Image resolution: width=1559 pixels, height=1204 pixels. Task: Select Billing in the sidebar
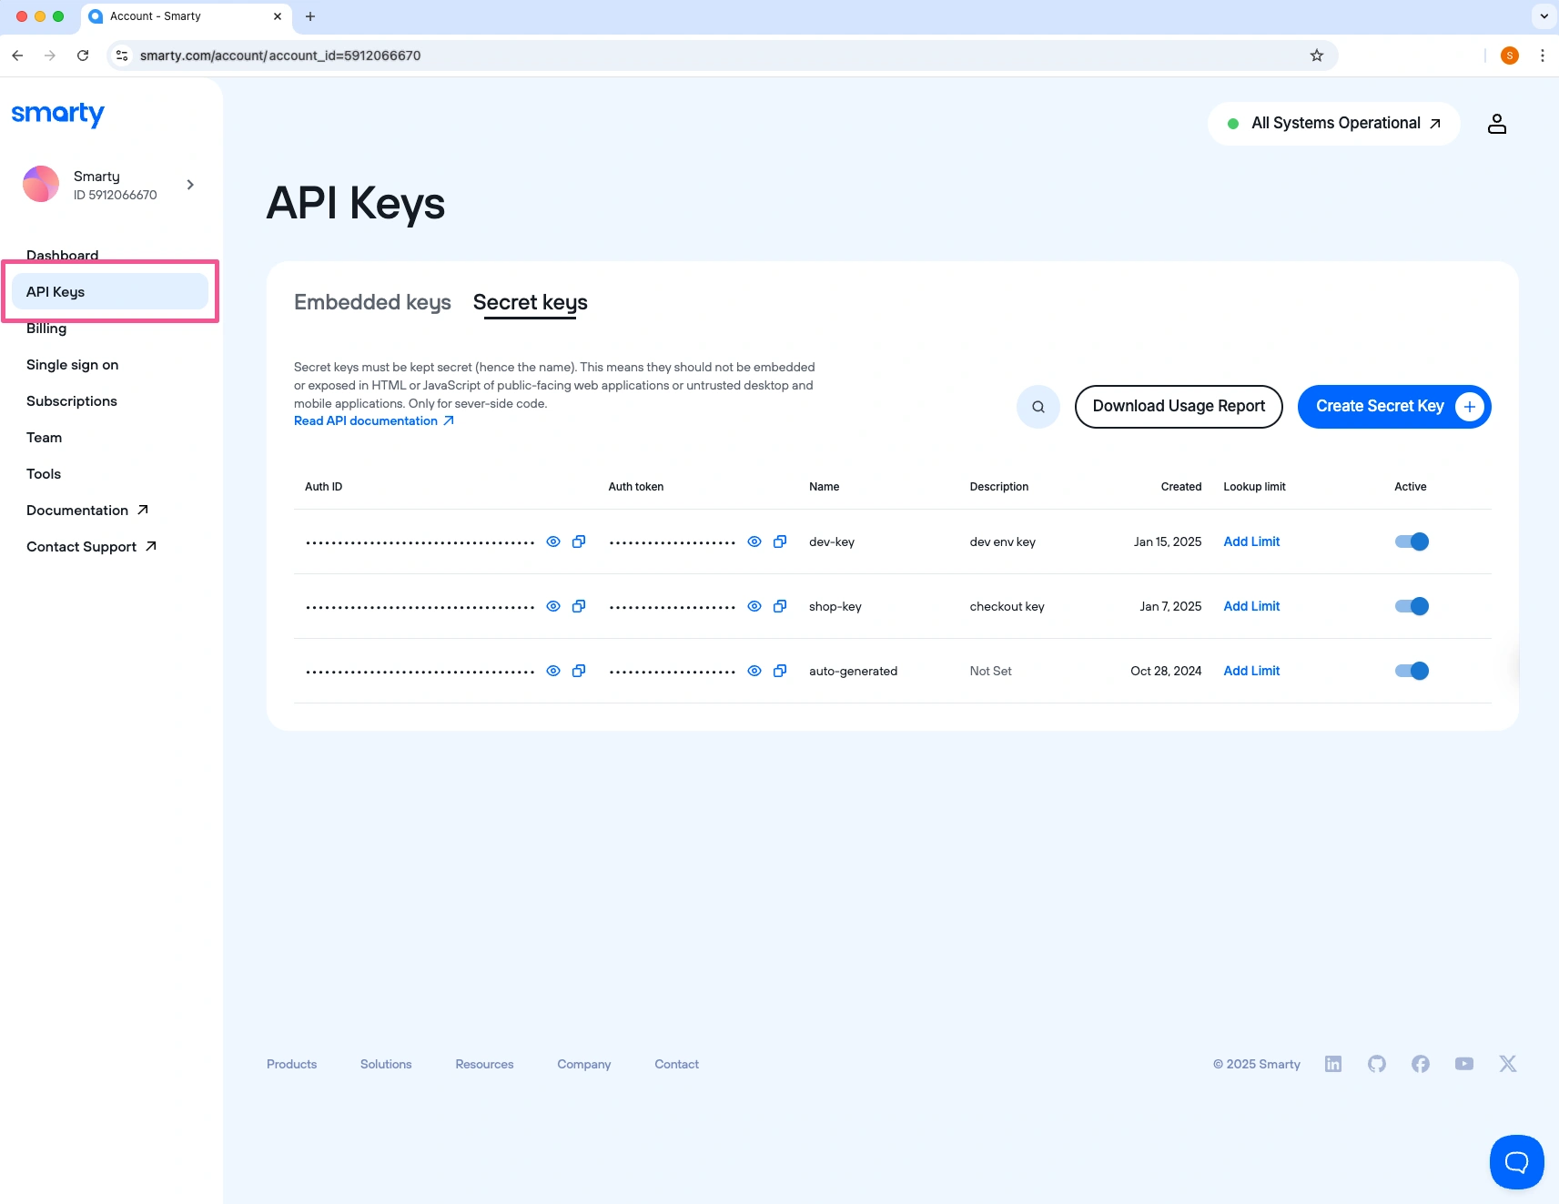coord(46,329)
